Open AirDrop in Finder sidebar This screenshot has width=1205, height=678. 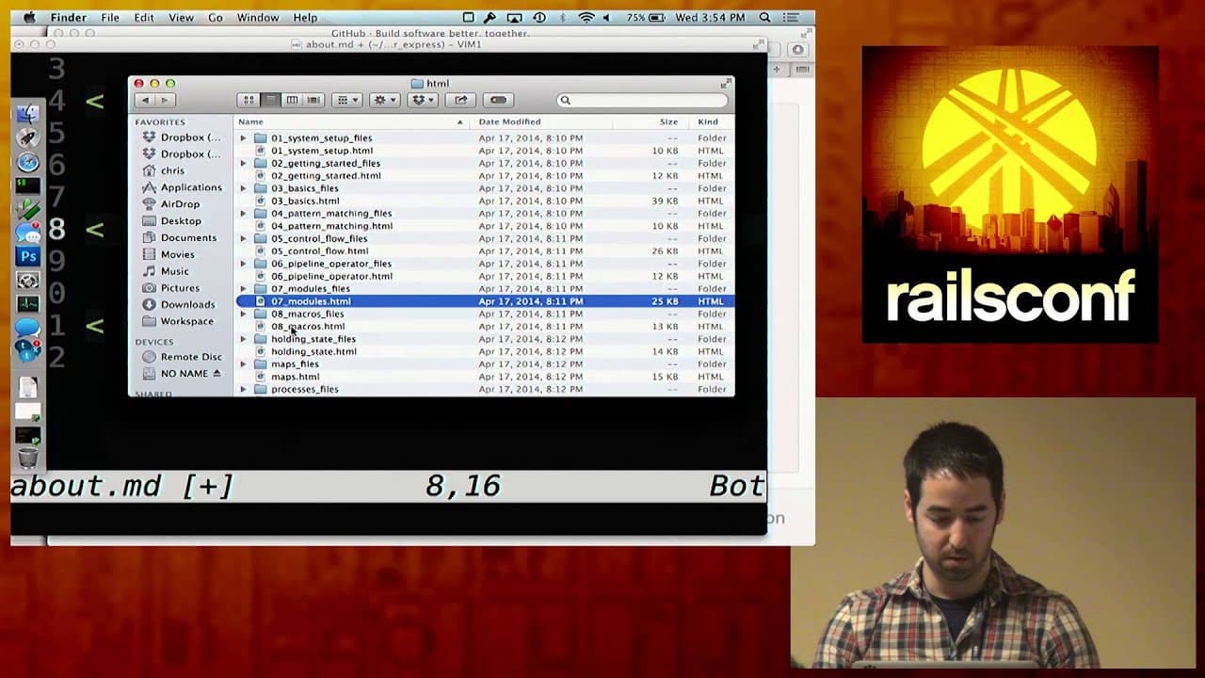172,204
